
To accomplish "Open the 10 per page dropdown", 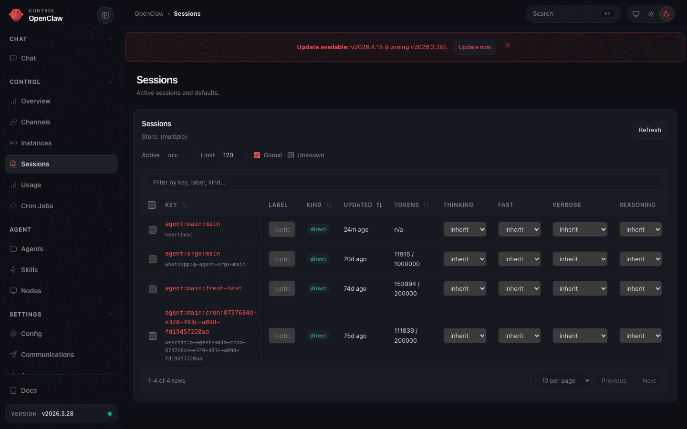I will point(563,380).
